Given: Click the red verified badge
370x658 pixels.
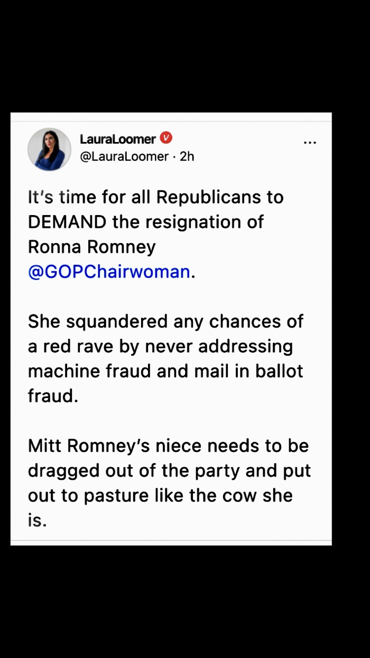Looking at the screenshot, I should point(166,138).
